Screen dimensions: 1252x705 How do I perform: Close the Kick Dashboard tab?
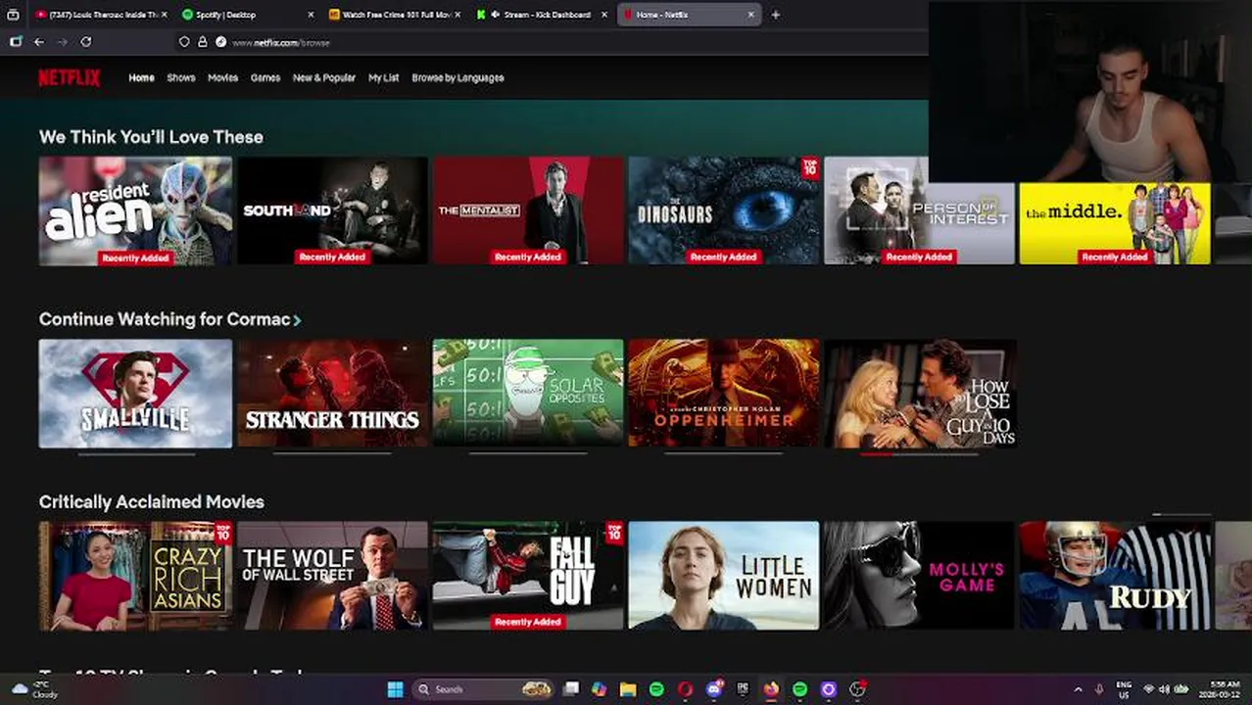[x=604, y=15]
